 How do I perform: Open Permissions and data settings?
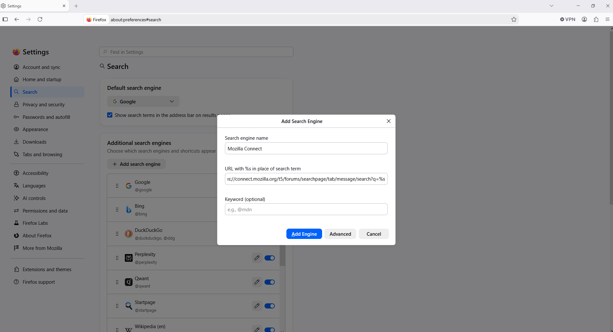point(48,211)
